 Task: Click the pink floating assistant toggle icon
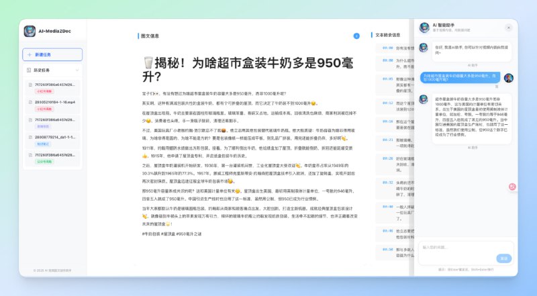(x=512, y=186)
